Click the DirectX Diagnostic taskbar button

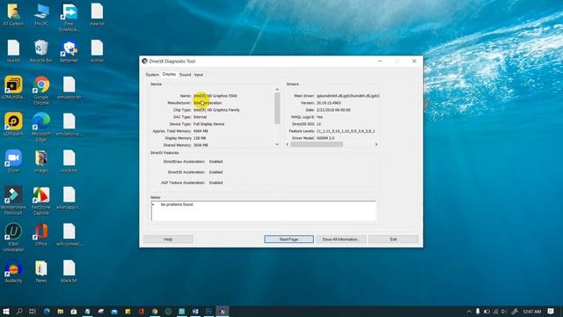coord(223,311)
